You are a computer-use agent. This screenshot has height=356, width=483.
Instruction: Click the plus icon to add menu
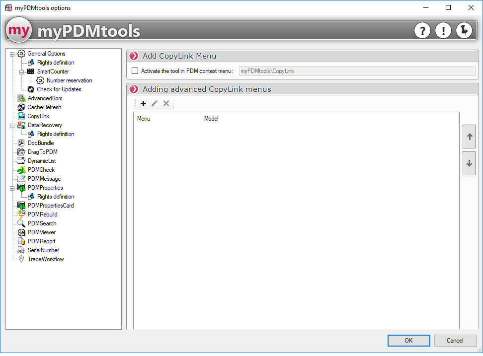click(144, 103)
